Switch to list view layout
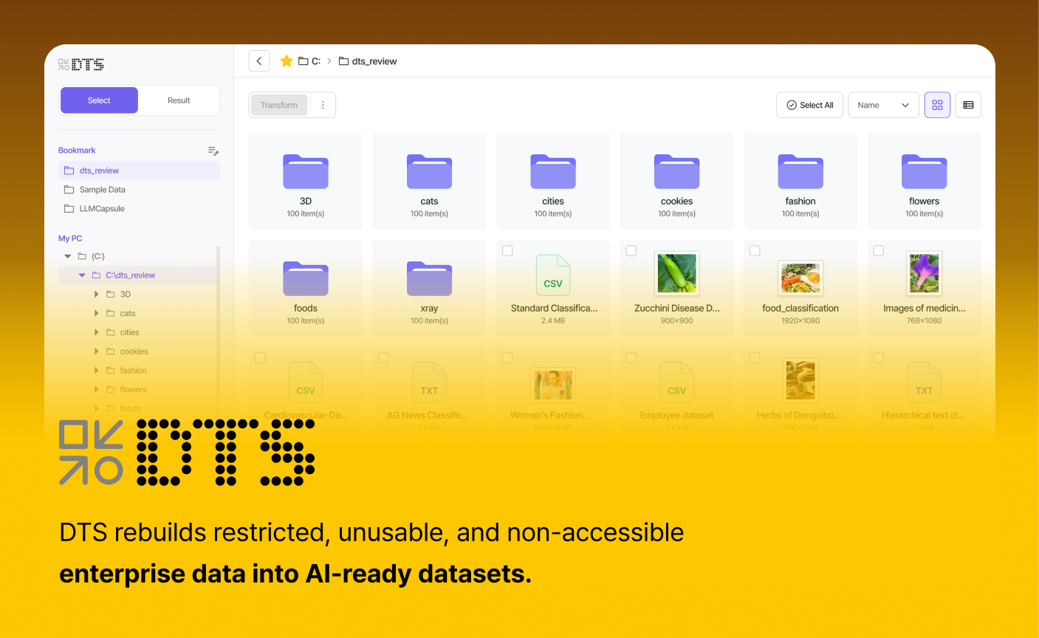1039x638 pixels. tap(968, 105)
